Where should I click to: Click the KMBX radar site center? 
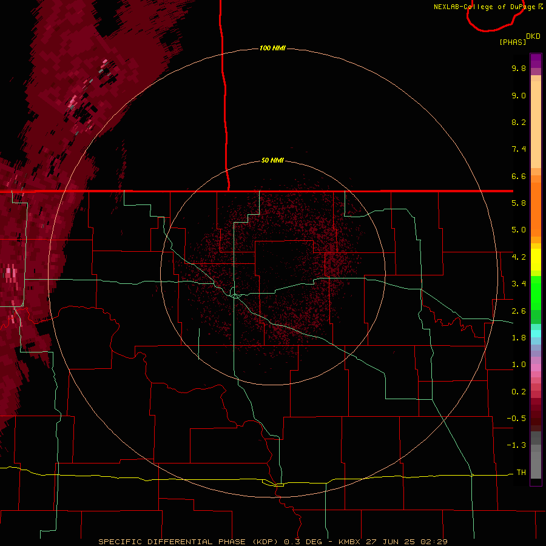click(x=273, y=274)
